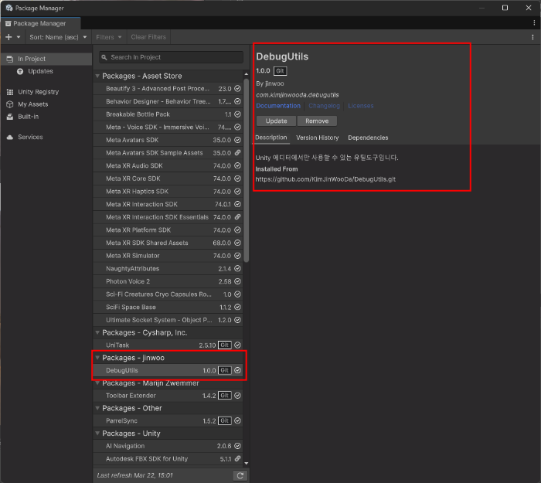
Task: Select Meta Avatars SDK row
Action: 168,140
